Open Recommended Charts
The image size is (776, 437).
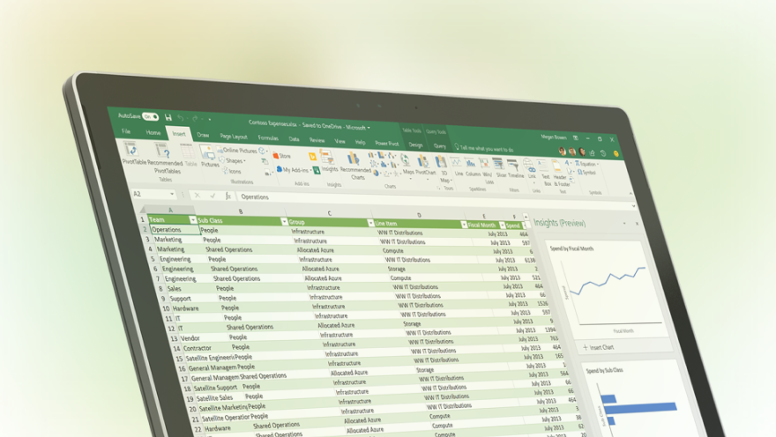point(354,167)
